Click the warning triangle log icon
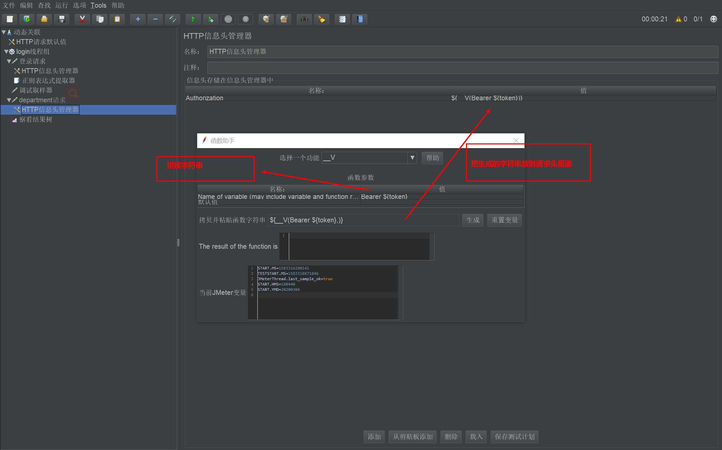 click(x=678, y=19)
